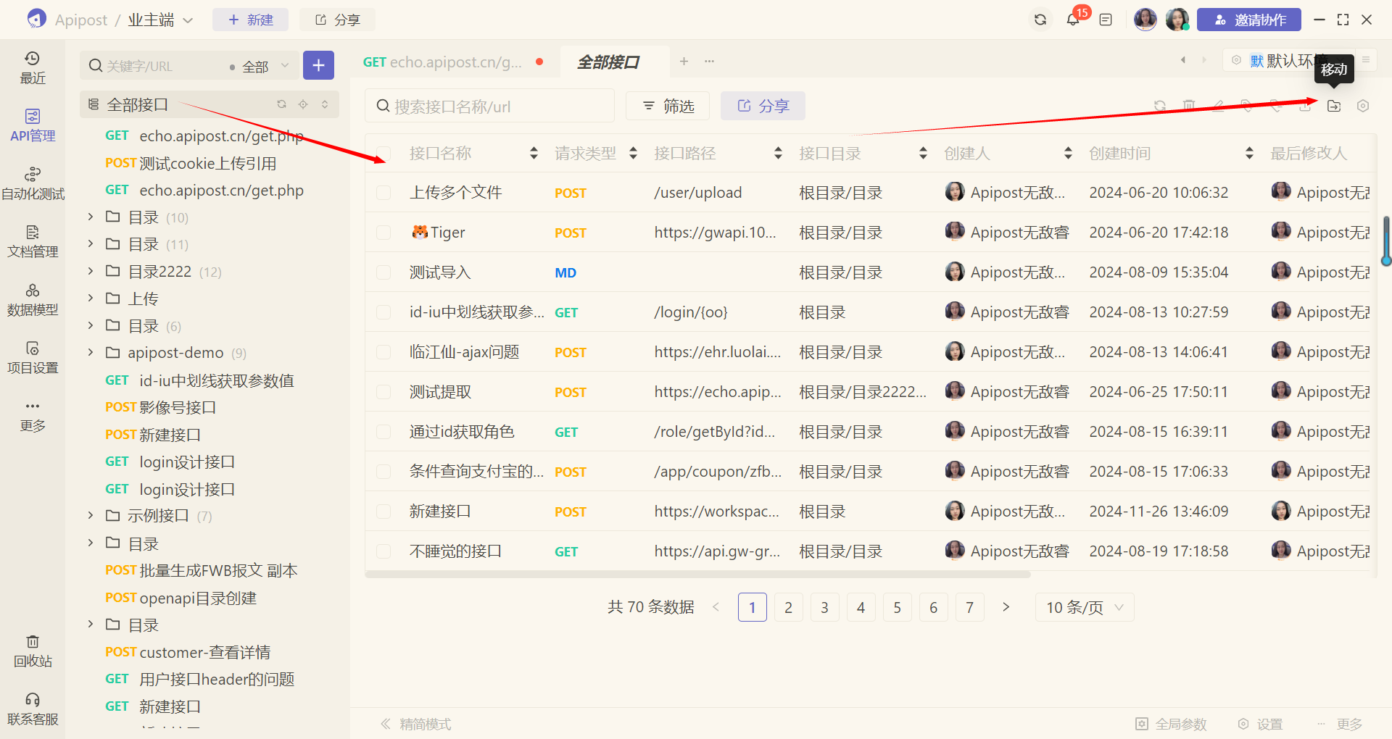1392x739 pixels.
Task: Open the tab overflow ellipsis menu
Action: [x=709, y=62]
